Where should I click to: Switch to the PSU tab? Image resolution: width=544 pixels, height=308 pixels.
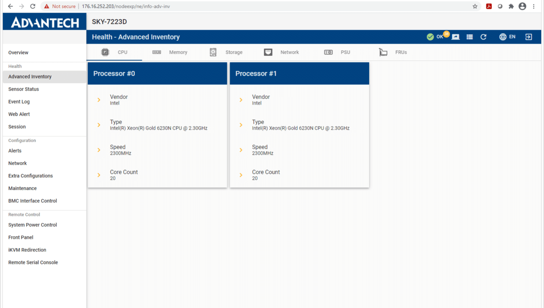337,52
